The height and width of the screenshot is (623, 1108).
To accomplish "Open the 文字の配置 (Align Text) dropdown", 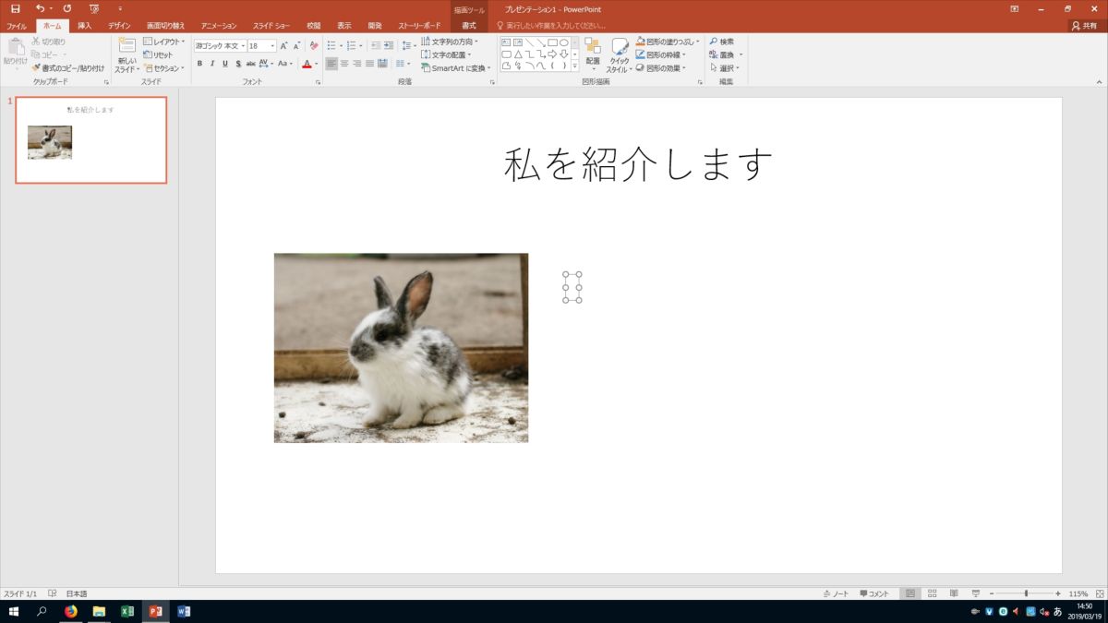I will [x=446, y=54].
